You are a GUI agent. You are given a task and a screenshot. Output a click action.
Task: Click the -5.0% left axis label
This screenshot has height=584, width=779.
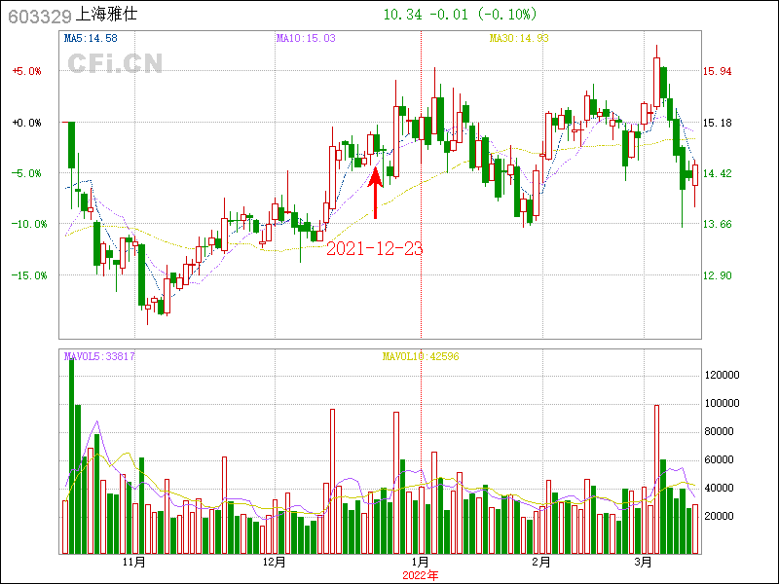point(27,174)
